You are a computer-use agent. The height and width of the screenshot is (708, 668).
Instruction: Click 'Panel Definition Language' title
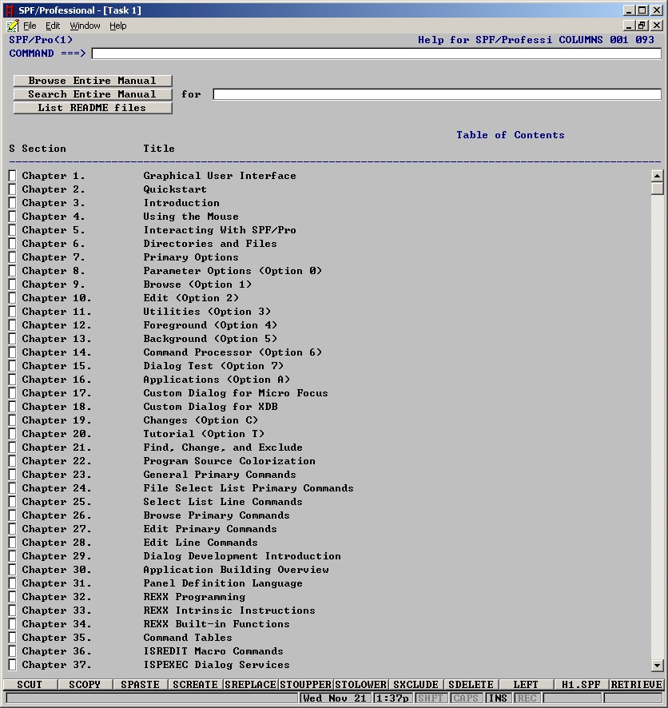[223, 583]
